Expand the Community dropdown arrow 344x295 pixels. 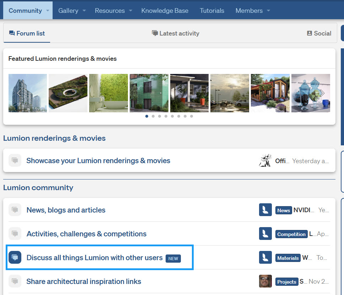(x=48, y=11)
